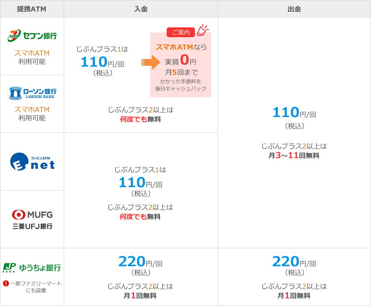Click 何度でも無料 in the Seven/Lawson deposit cell
The image size is (371, 306).
pyautogui.click(x=140, y=119)
